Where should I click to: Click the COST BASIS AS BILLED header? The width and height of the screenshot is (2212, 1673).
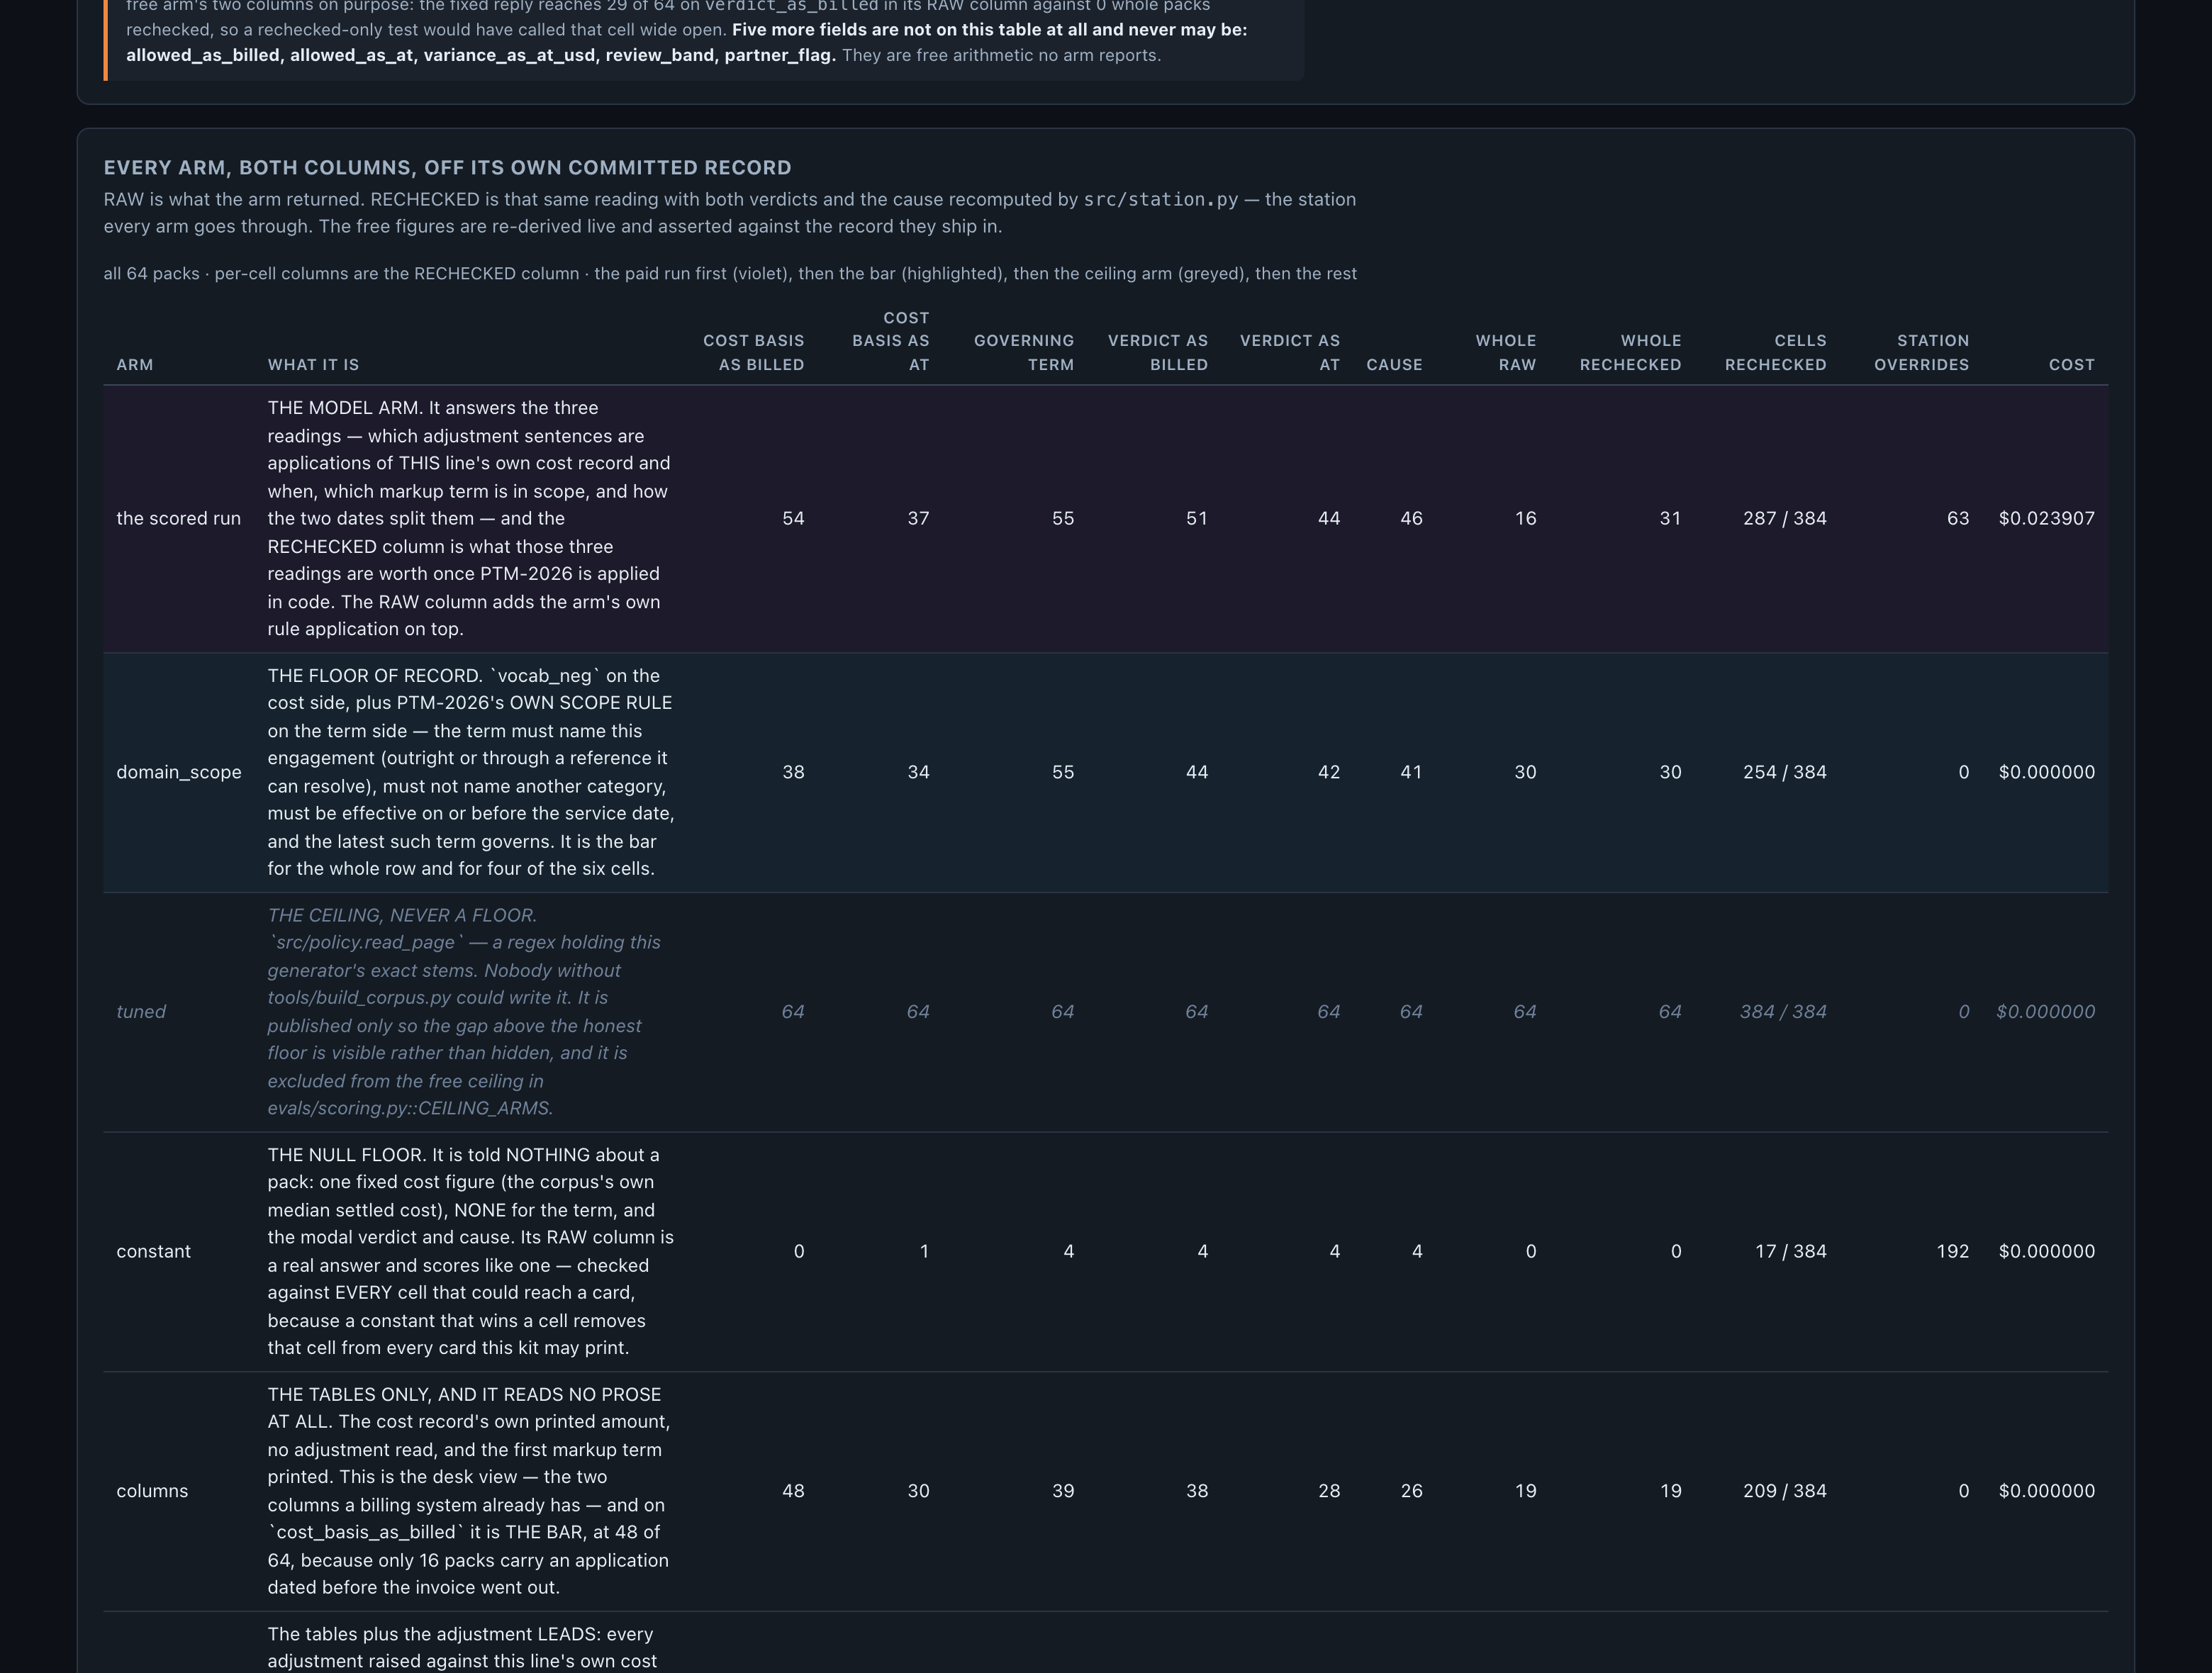753,353
